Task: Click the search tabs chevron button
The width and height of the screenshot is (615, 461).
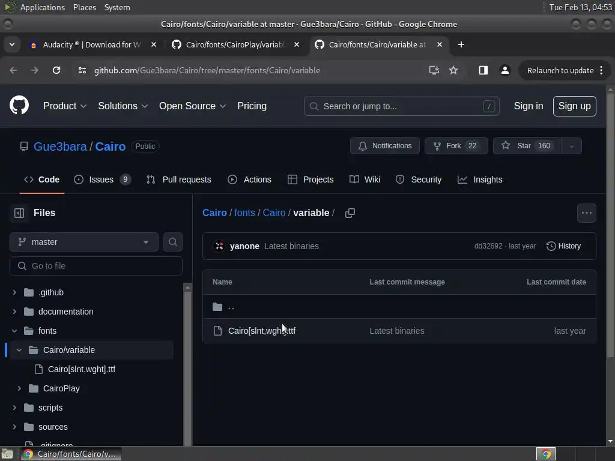Action: click(12, 44)
